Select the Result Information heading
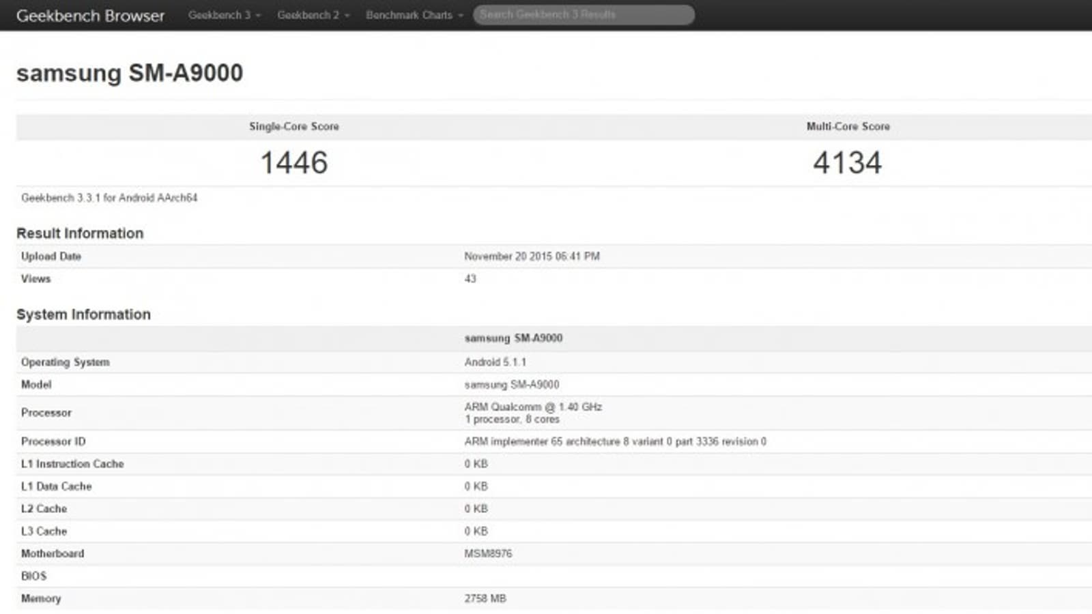The height and width of the screenshot is (614, 1092). (x=80, y=233)
